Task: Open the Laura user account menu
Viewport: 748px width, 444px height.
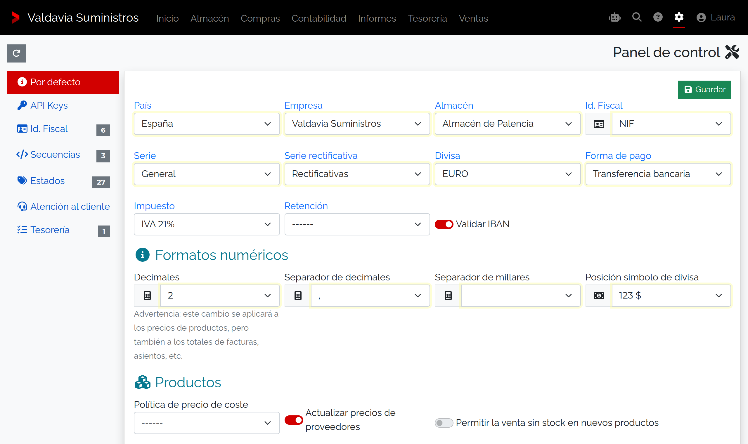Action: tap(715, 17)
